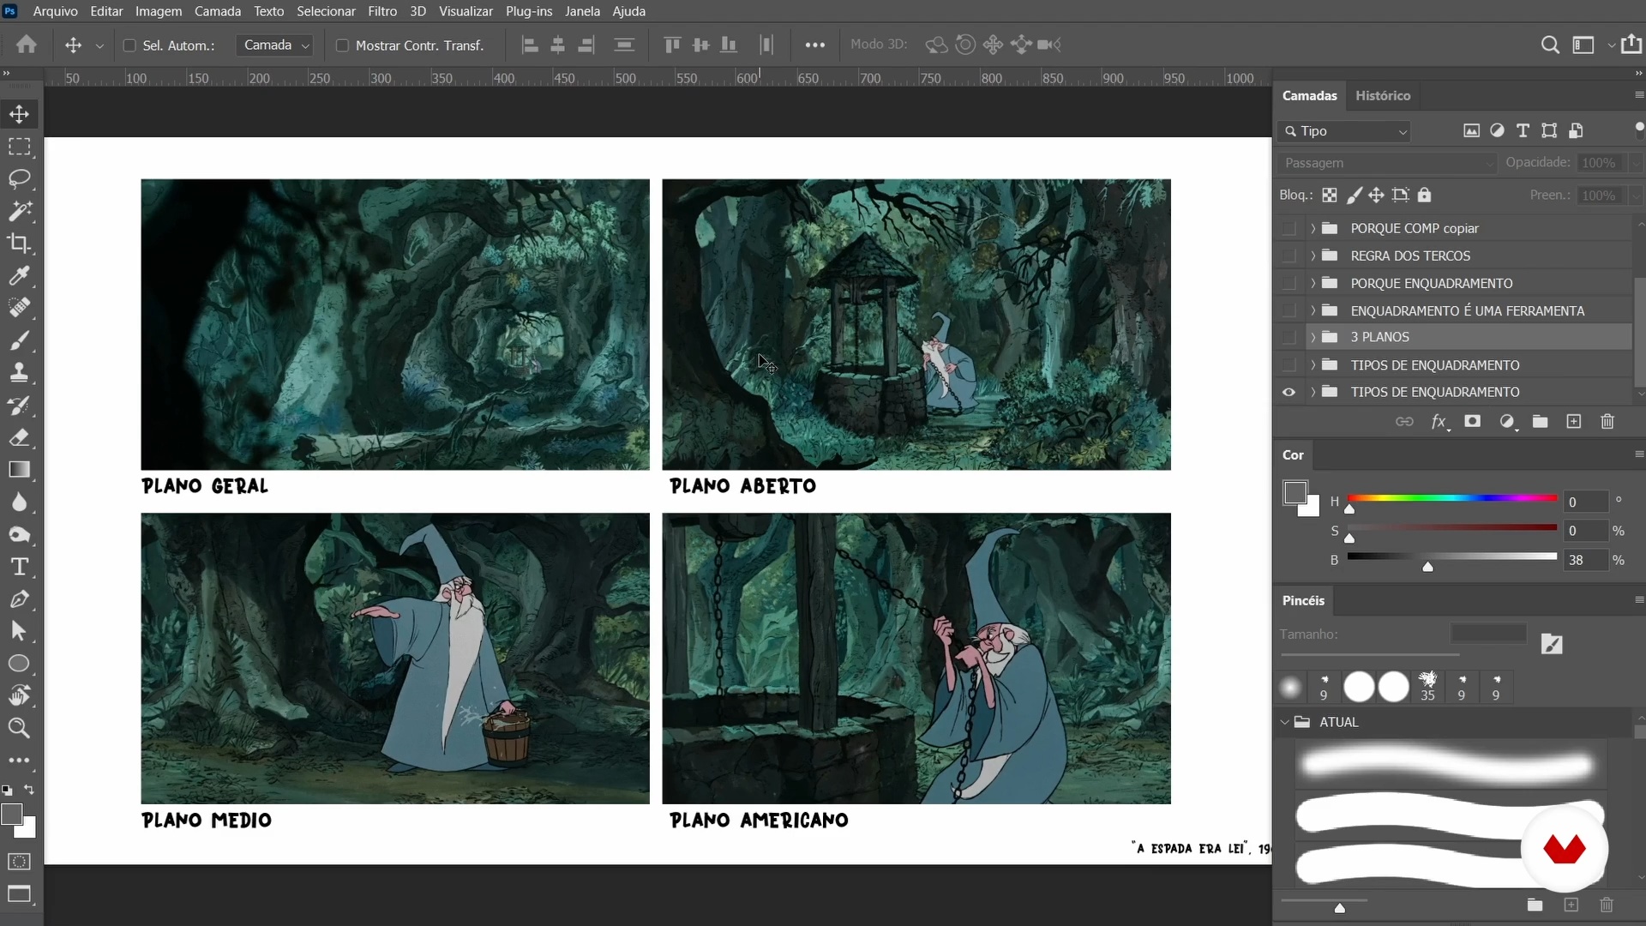Select the Healing Brush tool
Viewport: 1646px width, 926px height.
(x=19, y=308)
